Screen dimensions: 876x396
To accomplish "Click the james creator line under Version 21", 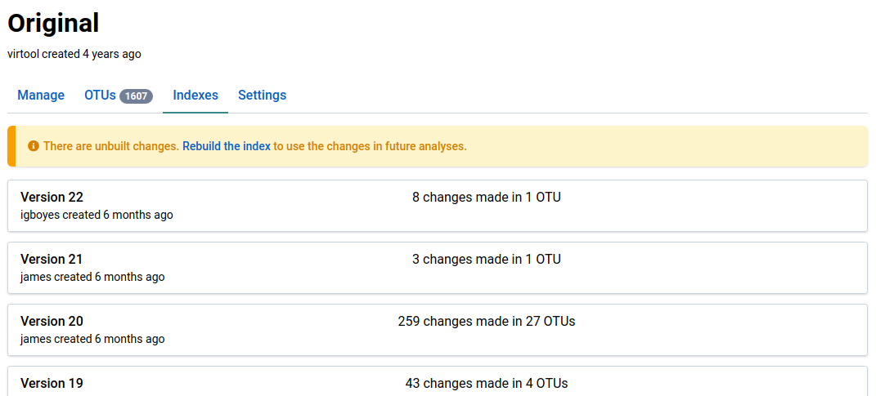I will point(92,277).
